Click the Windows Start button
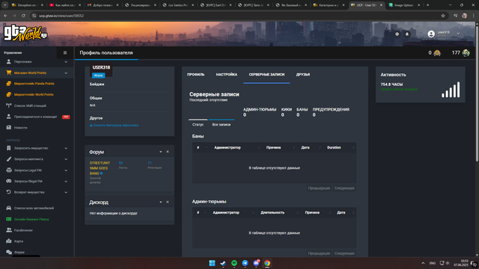479x269 pixels. (x=212, y=263)
